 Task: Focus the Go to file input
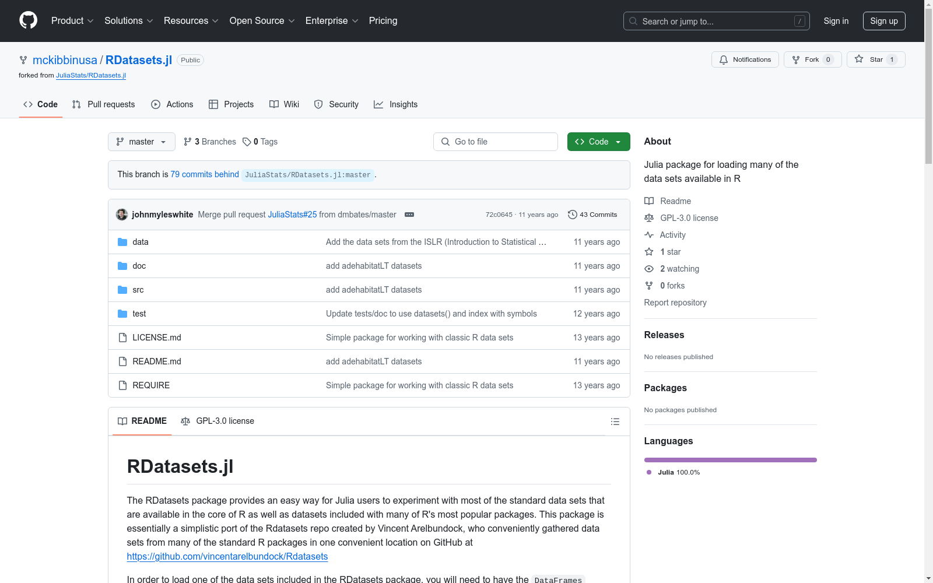tap(496, 142)
